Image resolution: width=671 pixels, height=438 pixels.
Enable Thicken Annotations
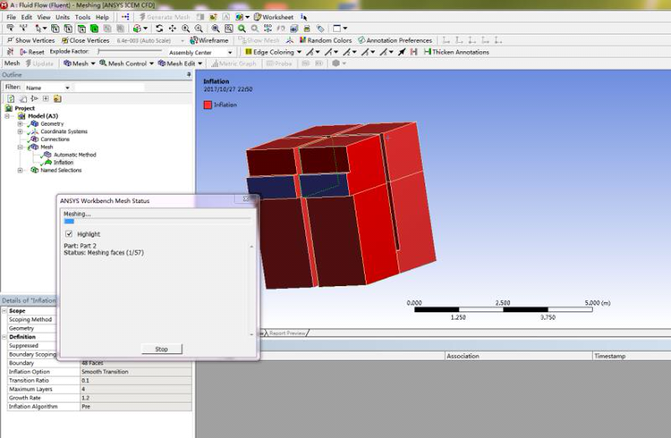[x=456, y=52]
